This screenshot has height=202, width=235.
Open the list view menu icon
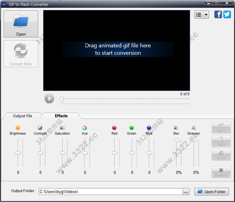199,15
